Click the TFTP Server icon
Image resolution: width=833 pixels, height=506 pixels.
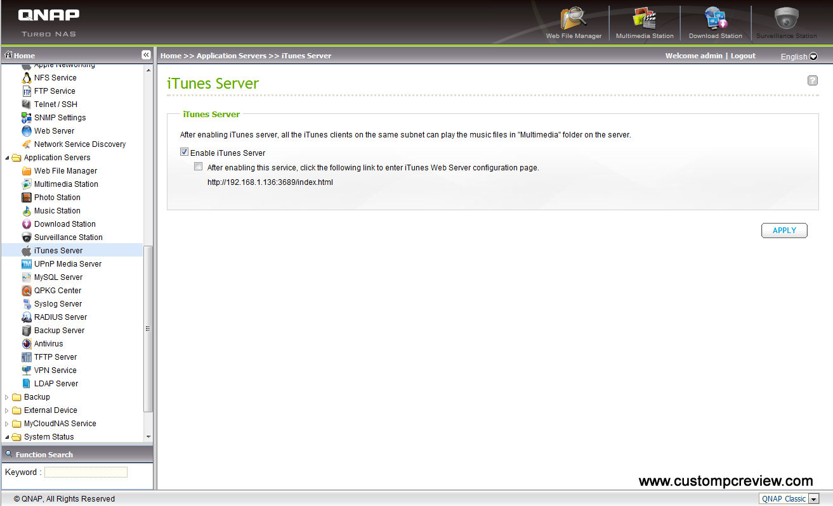pos(27,357)
